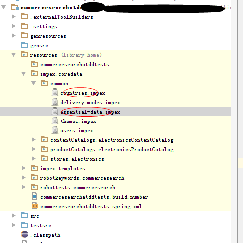
Task: Click the stores.electronics package icon
Action: tap(45, 159)
